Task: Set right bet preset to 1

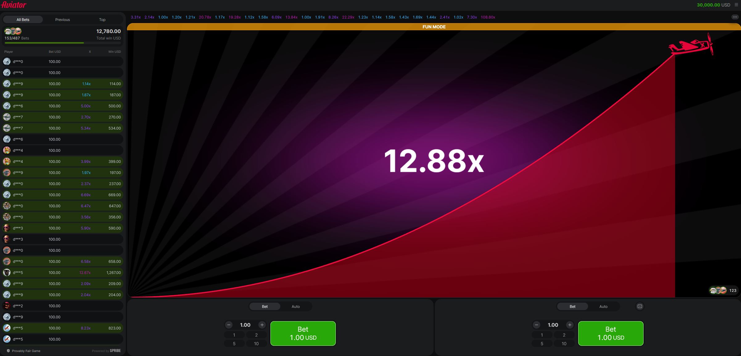Action: pyautogui.click(x=542, y=335)
